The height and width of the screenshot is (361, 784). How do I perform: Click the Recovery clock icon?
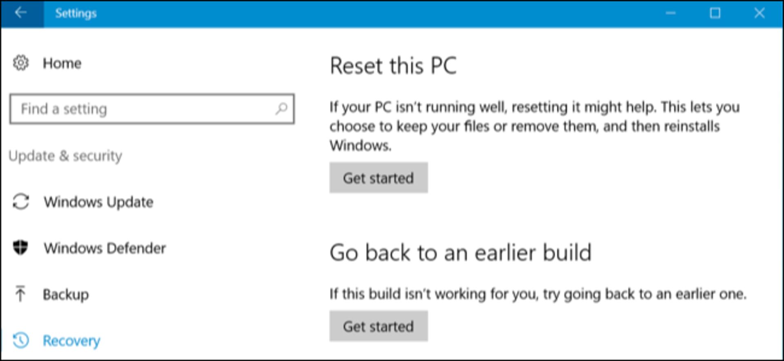(x=20, y=340)
